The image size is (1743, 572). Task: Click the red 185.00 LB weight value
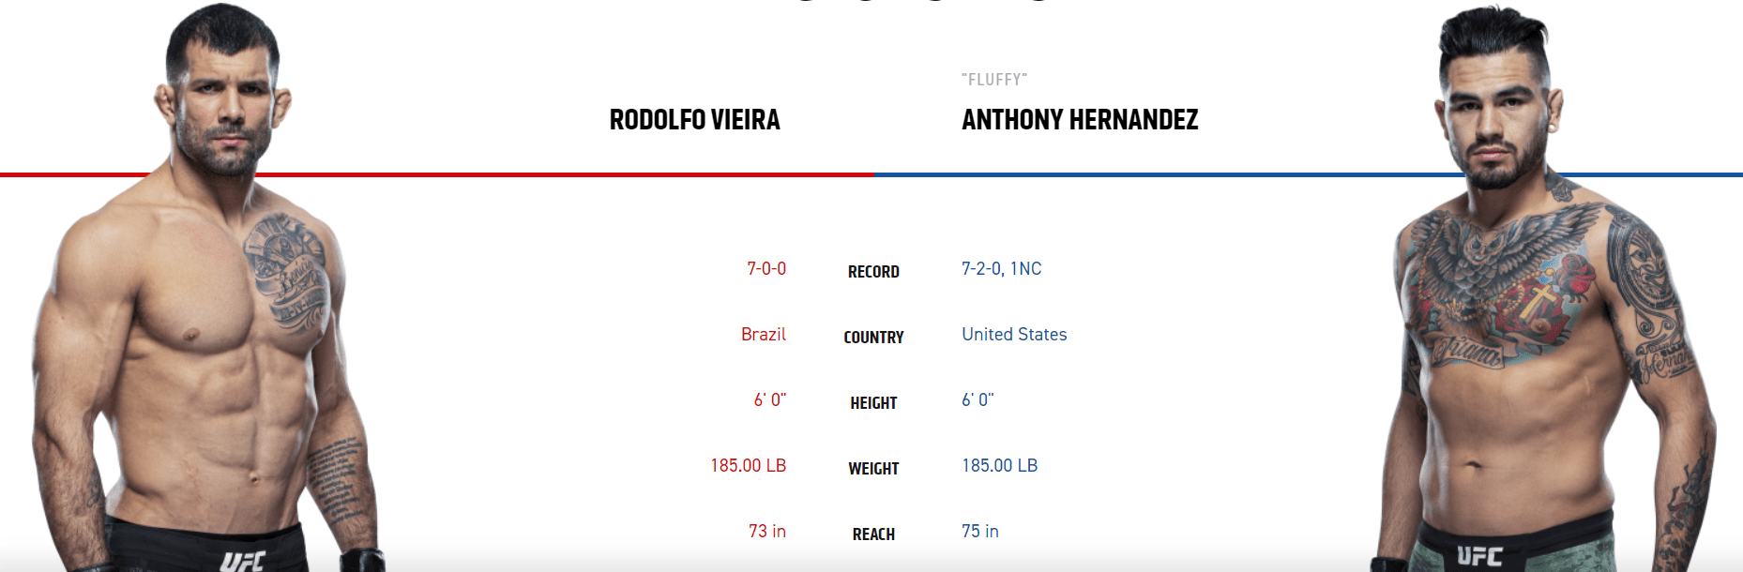tap(748, 466)
